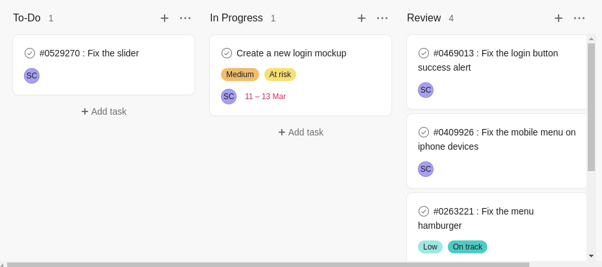Click Add task under the To-Do column
Viewport: 602px width, 267px height.
pyautogui.click(x=104, y=111)
